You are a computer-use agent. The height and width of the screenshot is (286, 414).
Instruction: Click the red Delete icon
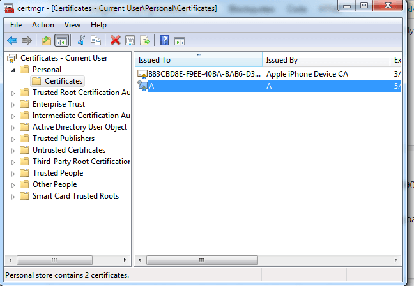(x=115, y=40)
